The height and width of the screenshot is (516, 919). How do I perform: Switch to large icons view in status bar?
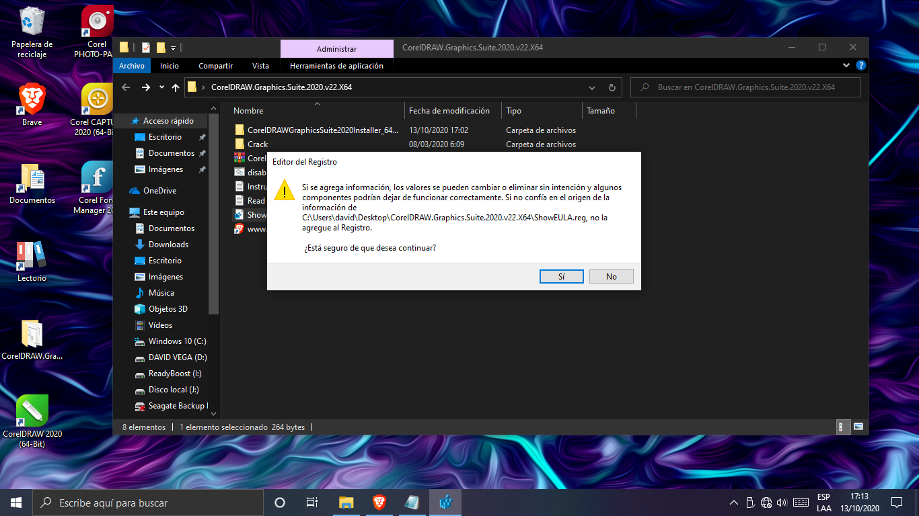tap(858, 427)
